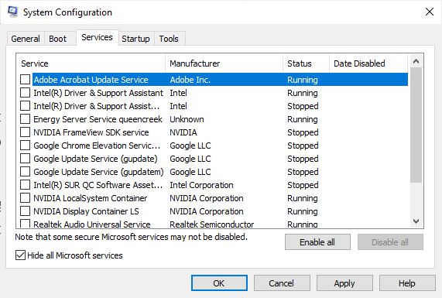Image resolution: width=442 pixels, height=298 pixels.
Task: Select Google Update Service (gupdatem) text
Action: 98,172
